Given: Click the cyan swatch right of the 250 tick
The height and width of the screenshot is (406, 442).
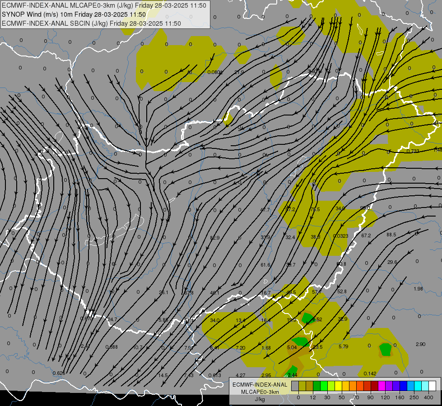Looking at the screenshot, I should coord(418,386).
